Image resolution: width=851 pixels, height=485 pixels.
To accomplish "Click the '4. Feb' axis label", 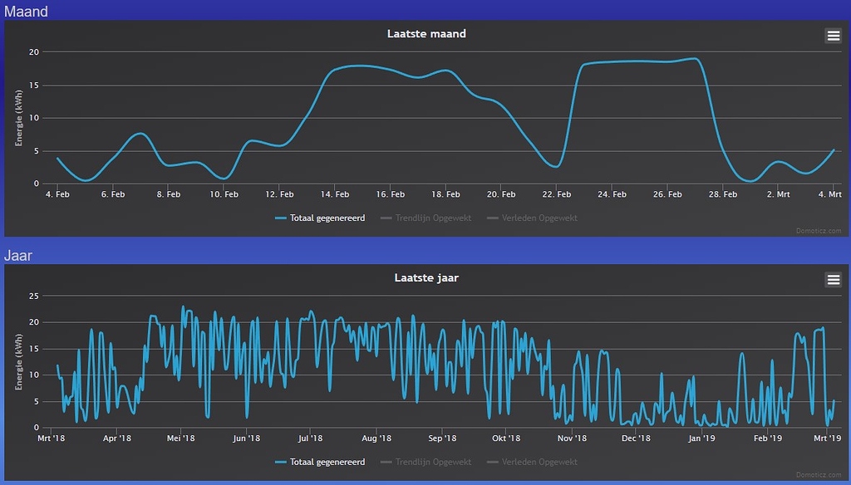I will [x=57, y=194].
